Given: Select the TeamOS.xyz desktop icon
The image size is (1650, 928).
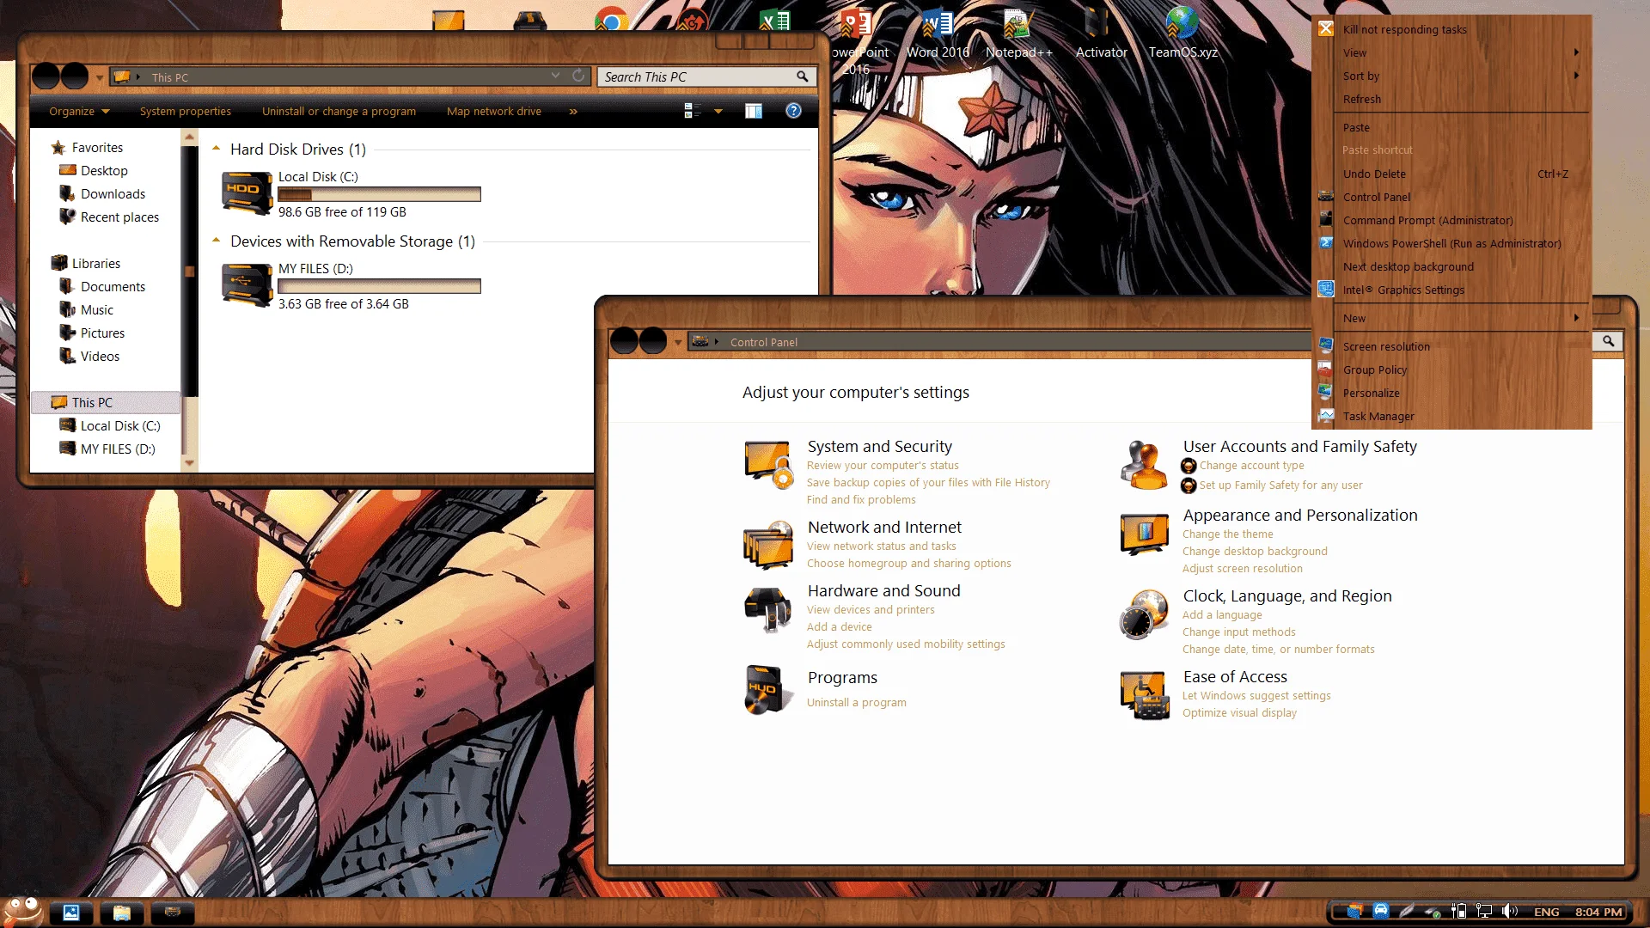Looking at the screenshot, I should (1183, 34).
